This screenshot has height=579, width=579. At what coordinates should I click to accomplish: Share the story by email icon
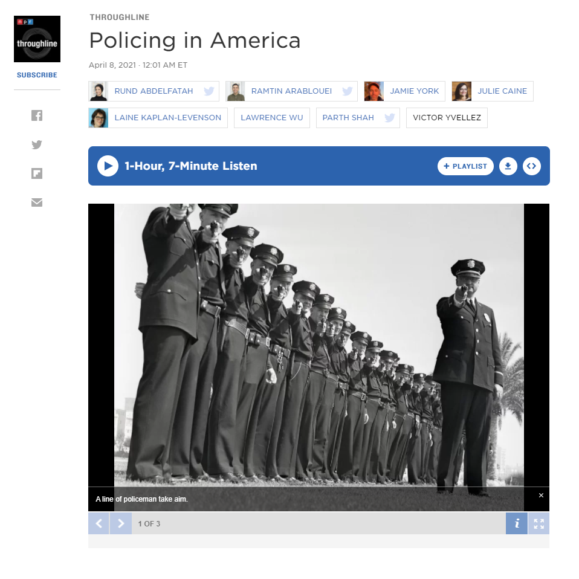[x=37, y=202]
